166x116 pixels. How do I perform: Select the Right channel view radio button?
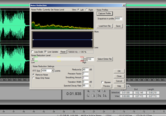[87, 9]
